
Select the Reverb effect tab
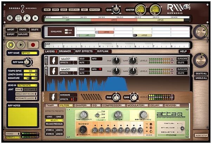coord(172,106)
